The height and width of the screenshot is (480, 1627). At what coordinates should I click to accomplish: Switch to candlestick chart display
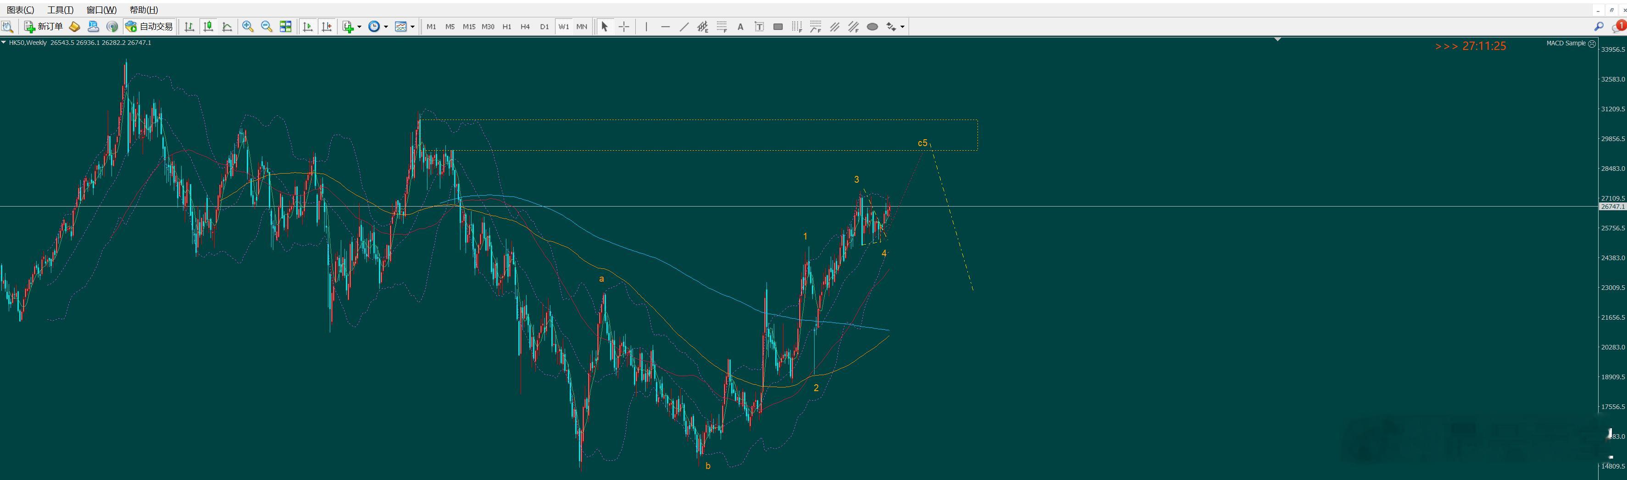coord(208,27)
